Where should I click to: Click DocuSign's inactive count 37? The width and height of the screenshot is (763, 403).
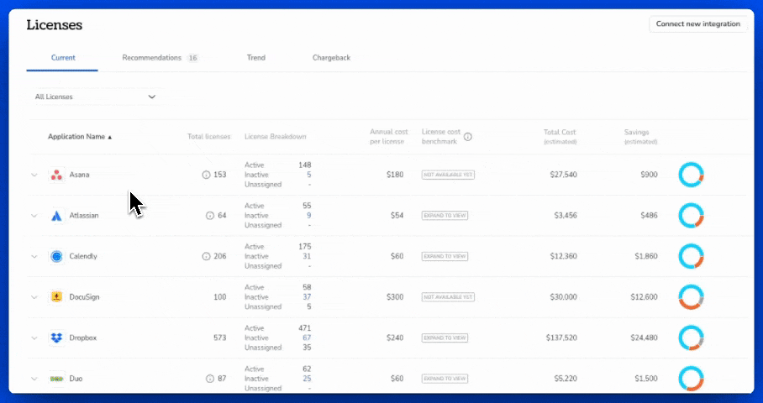pyautogui.click(x=307, y=297)
